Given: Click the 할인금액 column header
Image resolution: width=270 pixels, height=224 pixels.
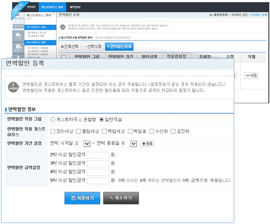Looking at the screenshot, I should tap(149, 56).
